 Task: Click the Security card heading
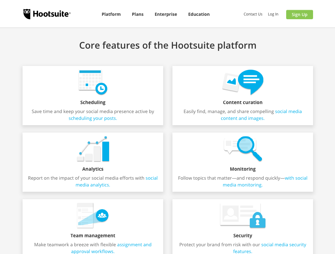243,236
